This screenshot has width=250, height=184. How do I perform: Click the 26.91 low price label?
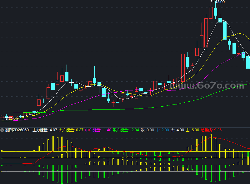[x=15, y=119]
